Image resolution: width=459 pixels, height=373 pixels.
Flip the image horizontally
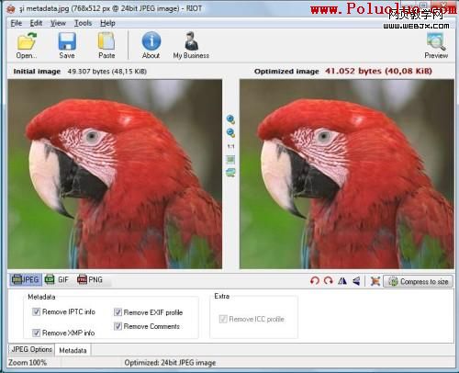[x=342, y=280]
